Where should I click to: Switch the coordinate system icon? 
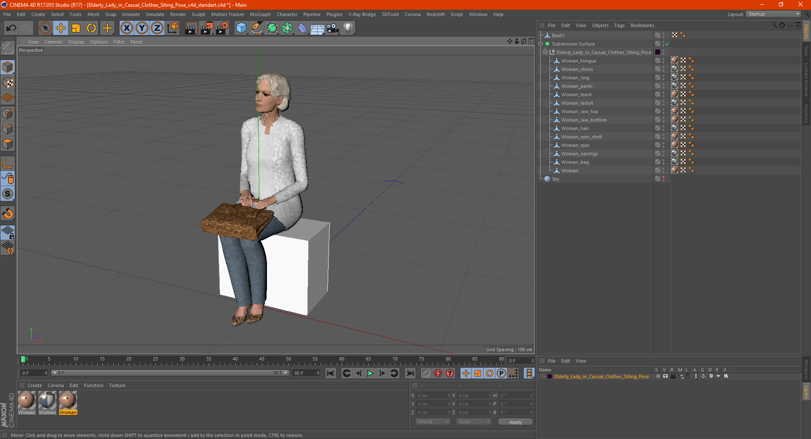click(172, 28)
